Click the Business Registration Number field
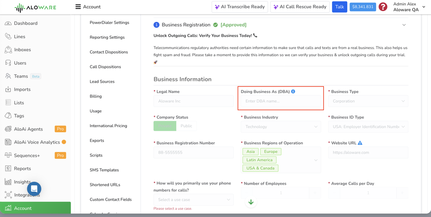 click(194, 152)
